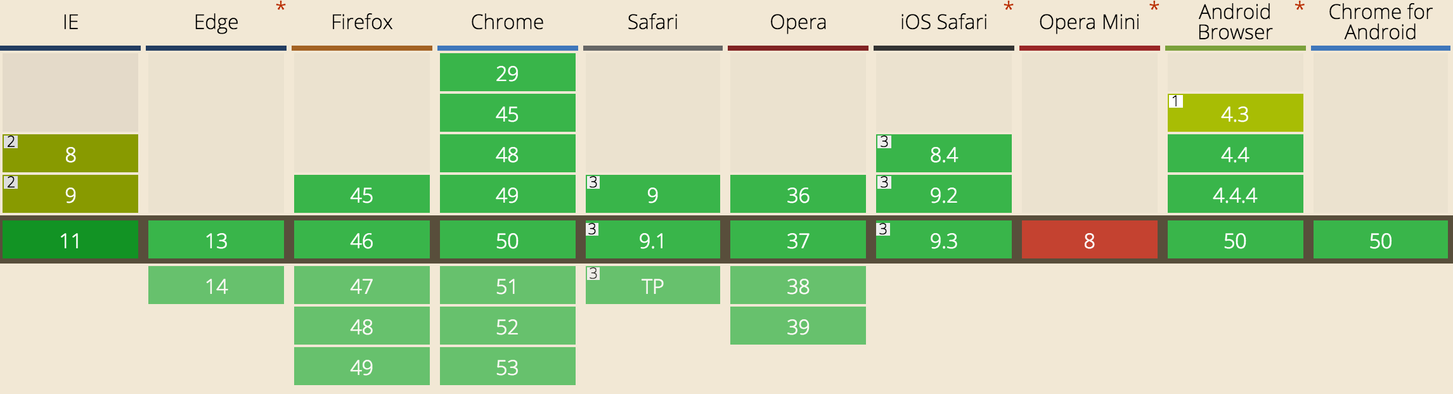Click the IE column header
Viewport: 1453px width, 394px height.
(x=70, y=22)
